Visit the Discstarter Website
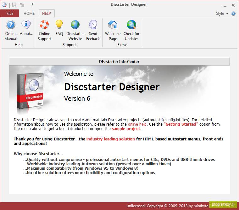239x210 pixels. [x=75, y=30]
